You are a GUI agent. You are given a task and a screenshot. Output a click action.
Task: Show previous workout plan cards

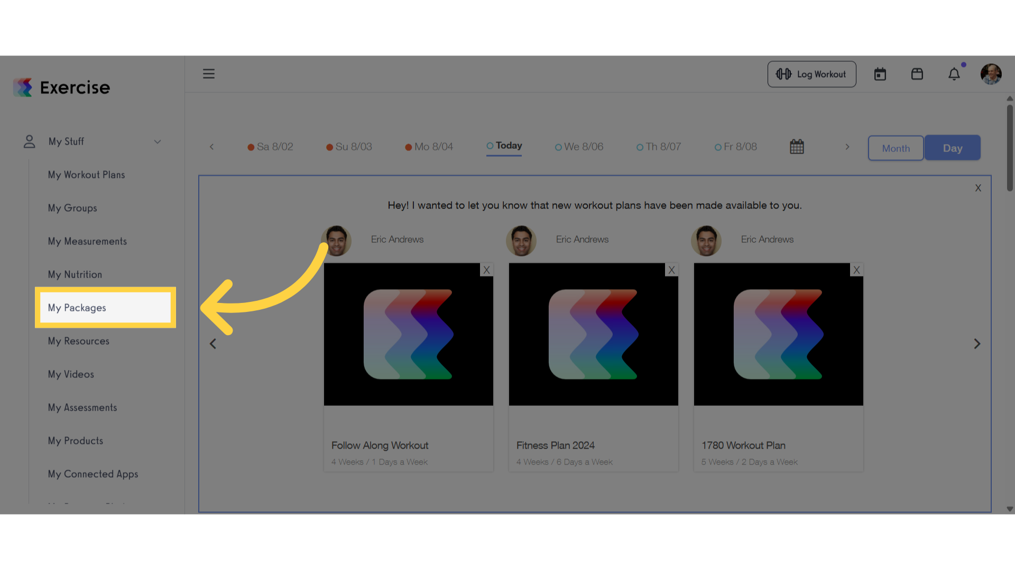pos(213,344)
